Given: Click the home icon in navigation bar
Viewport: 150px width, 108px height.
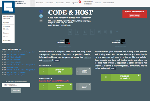Looking at the screenshot, I should click(32, 3).
